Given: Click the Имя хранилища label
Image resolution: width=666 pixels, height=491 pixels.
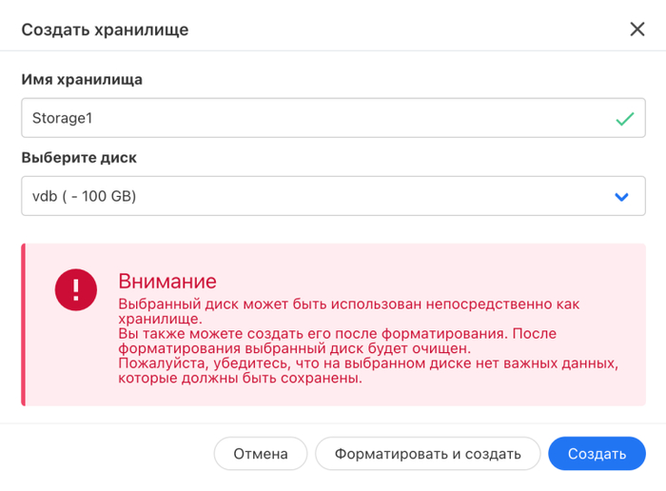Looking at the screenshot, I should tap(82, 80).
